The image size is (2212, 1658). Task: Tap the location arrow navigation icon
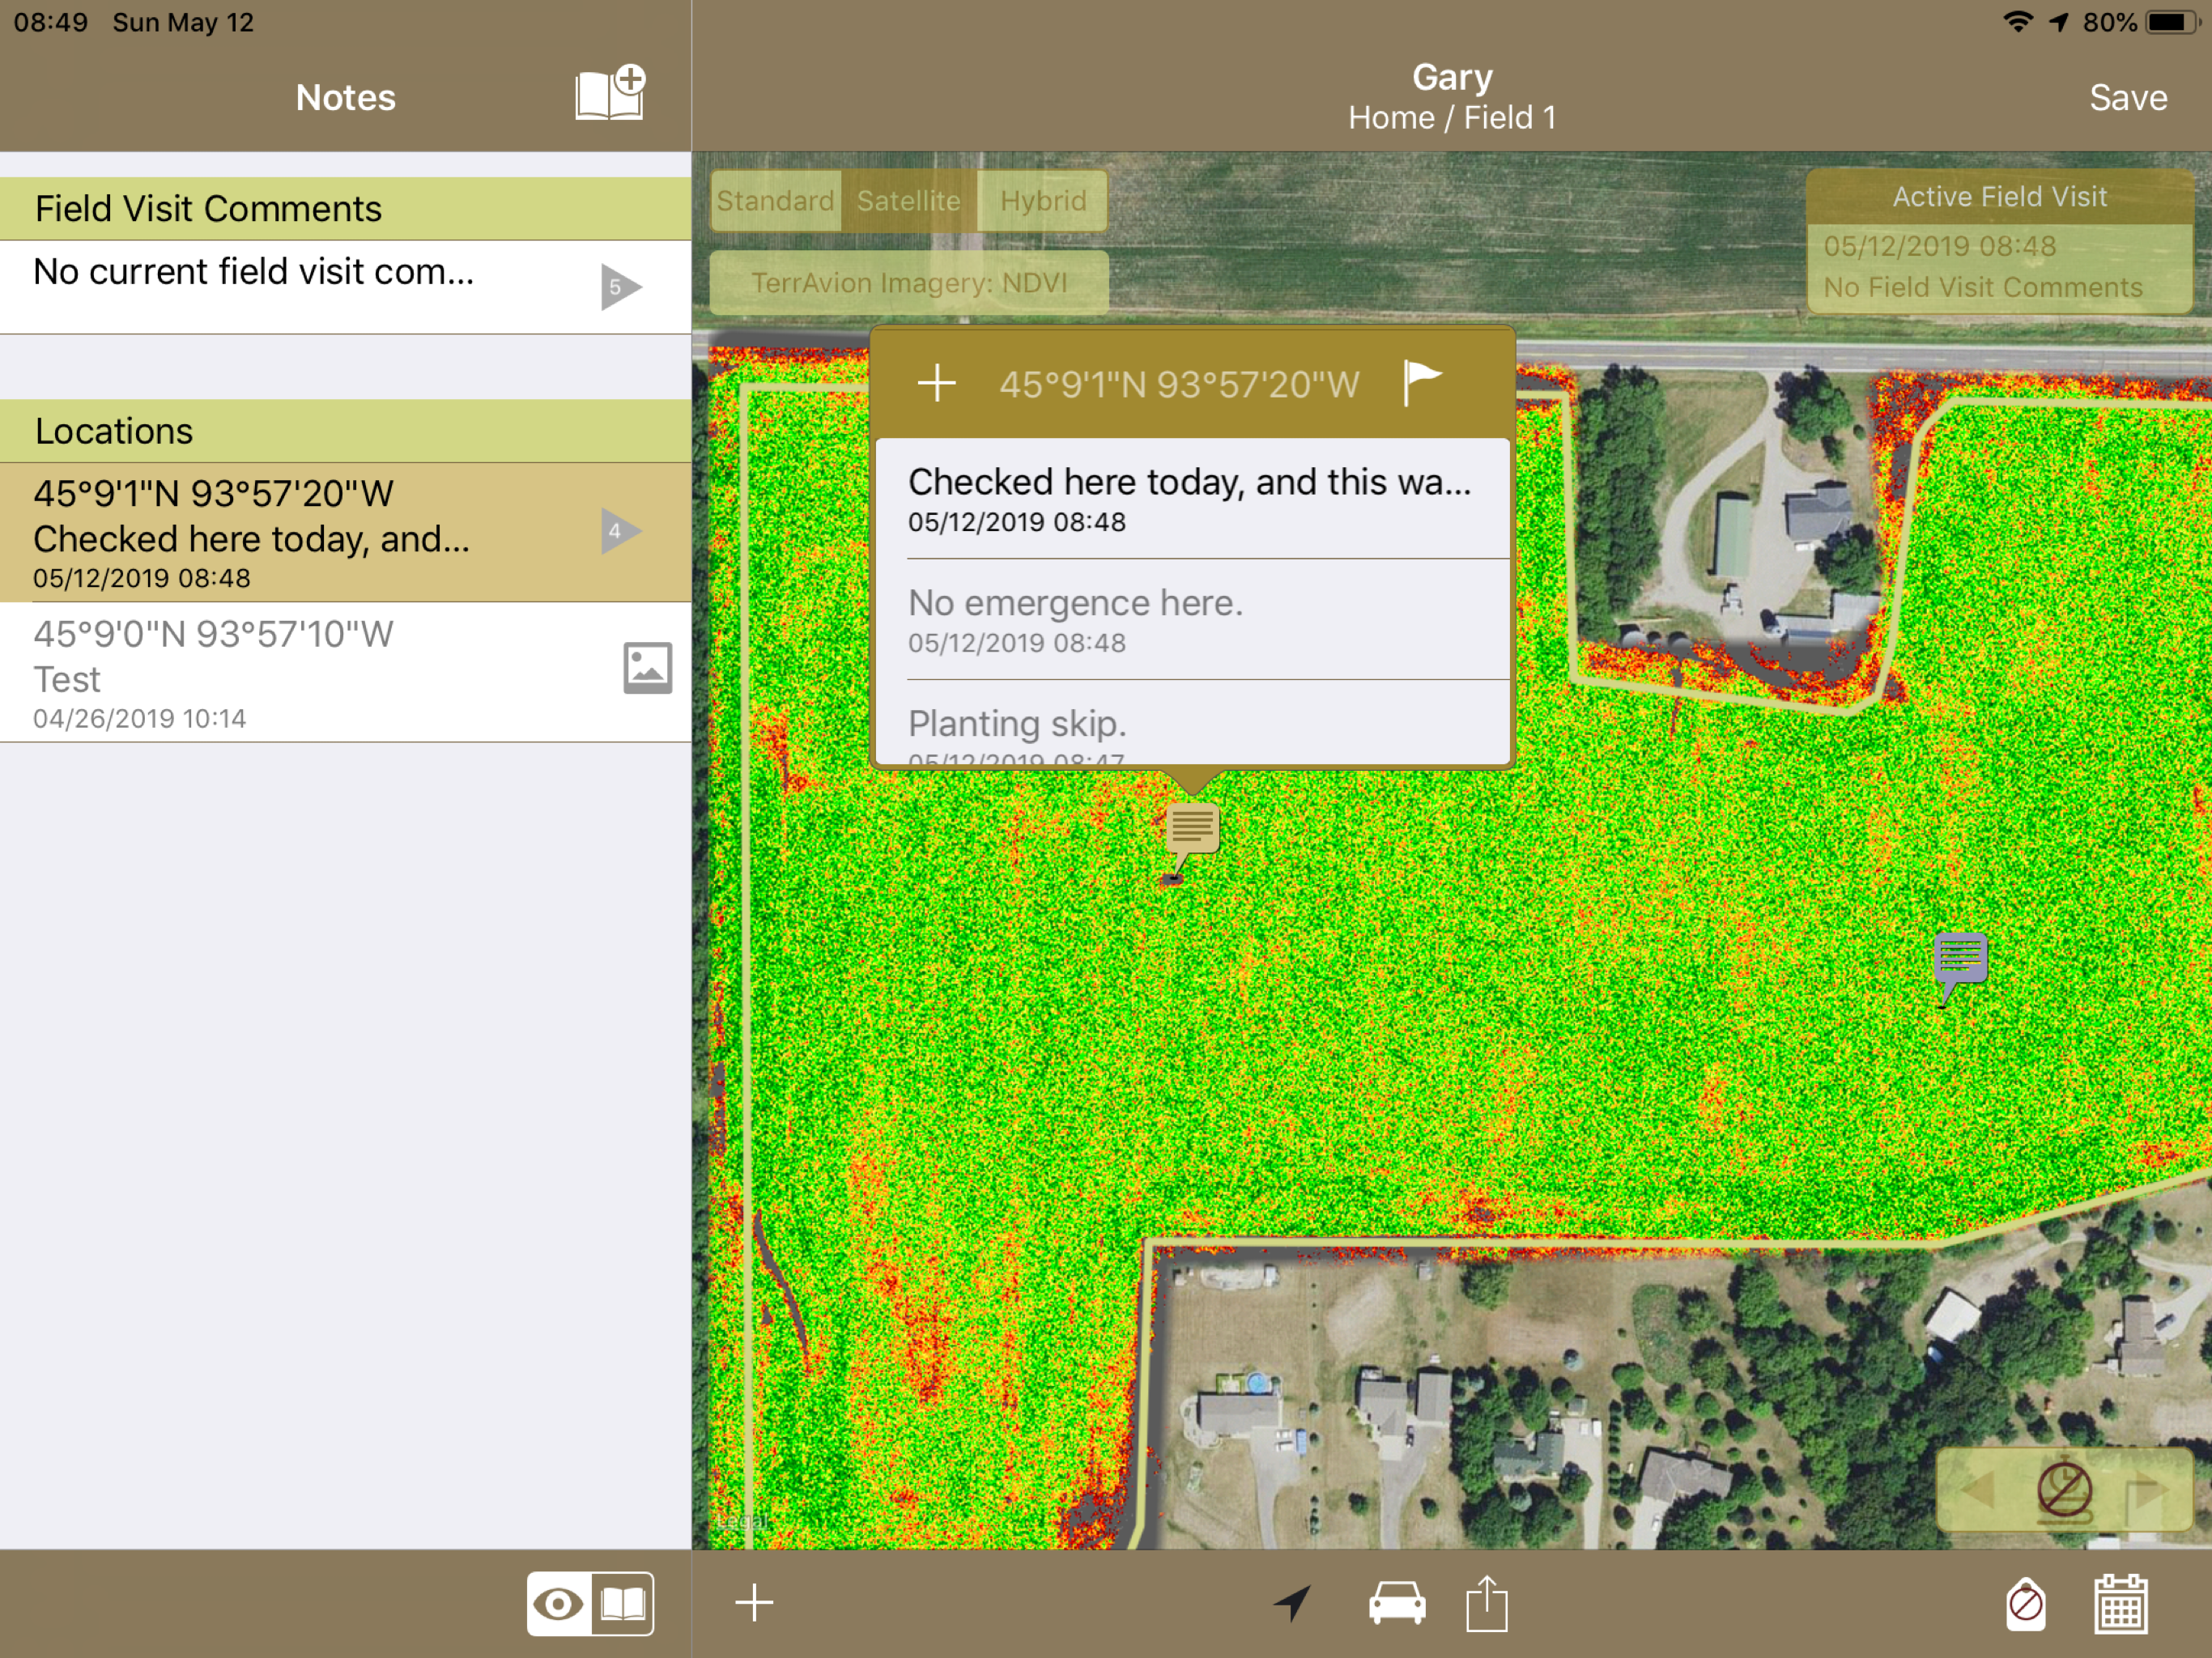[x=1292, y=1602]
